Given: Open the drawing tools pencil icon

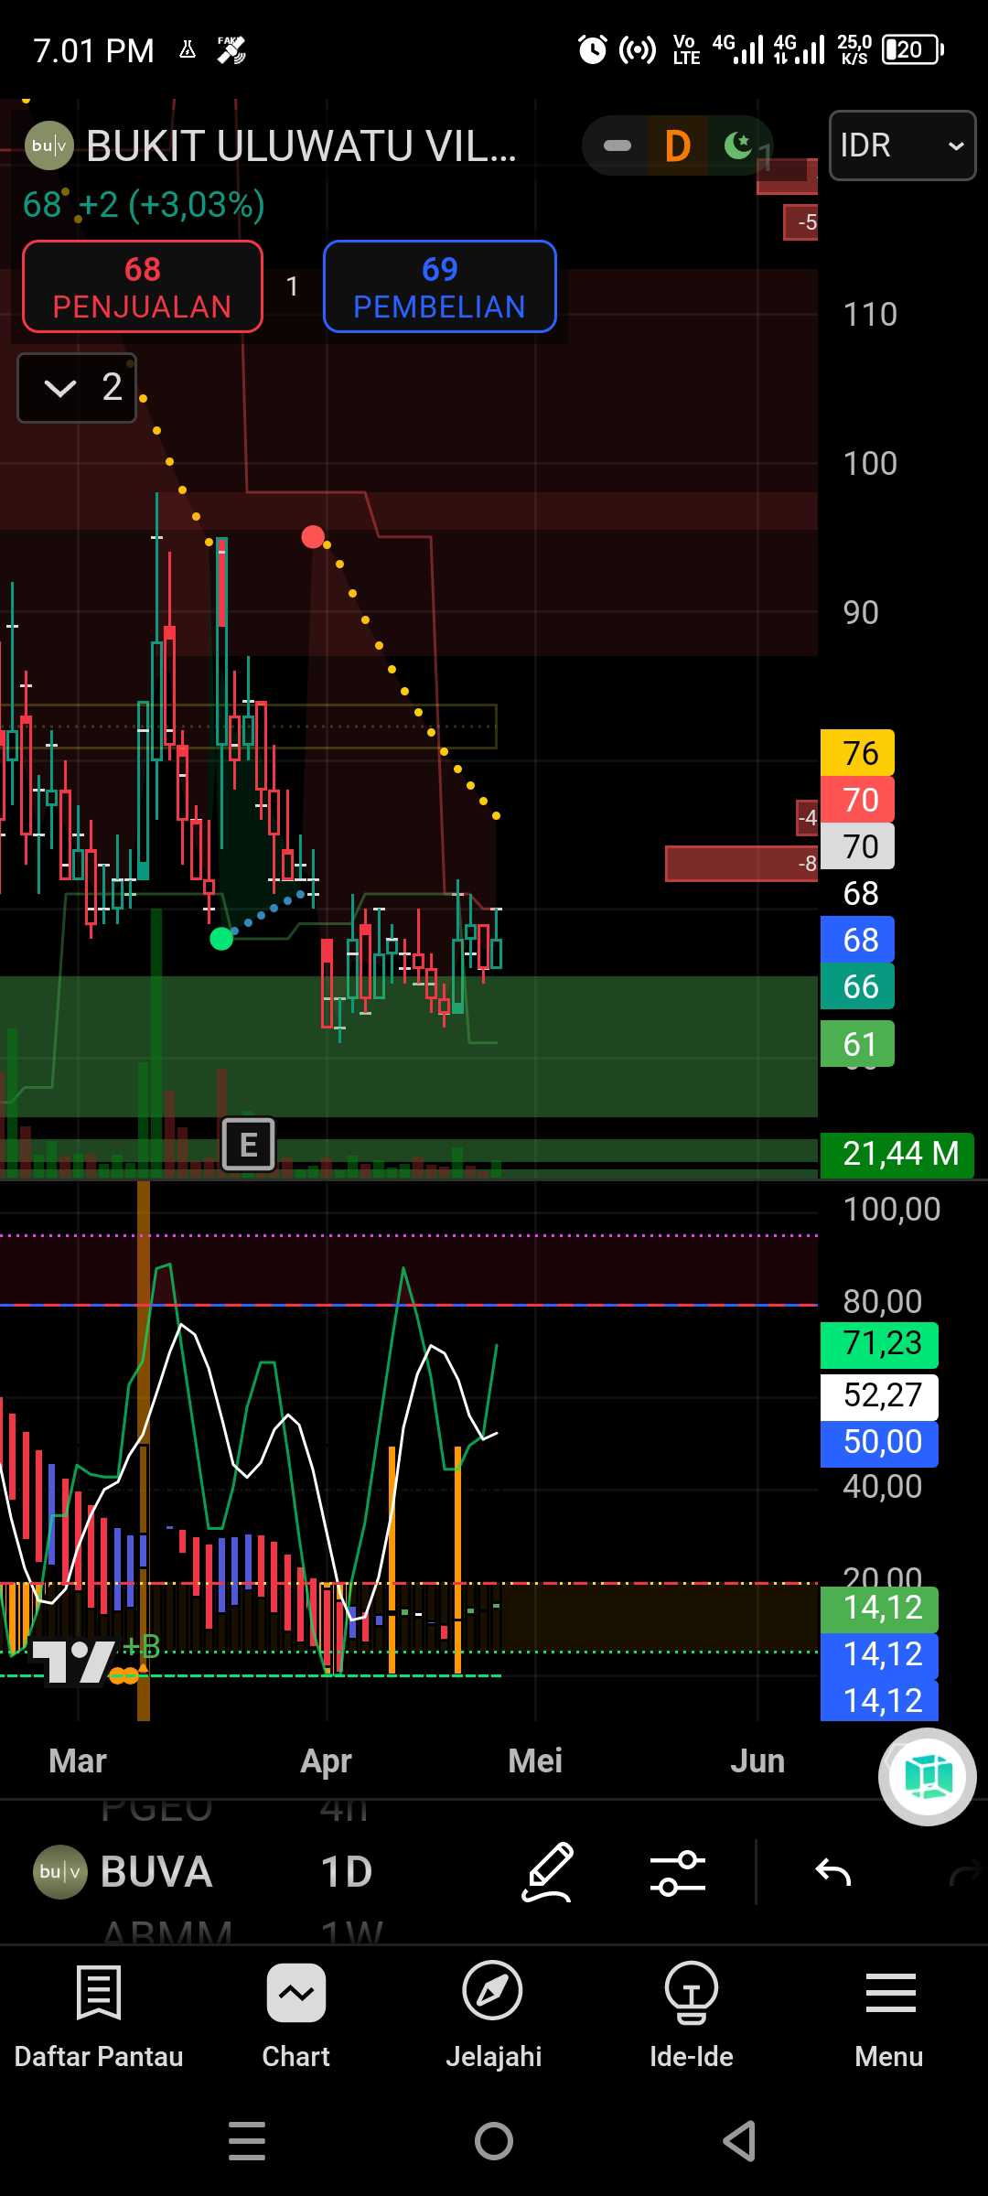Looking at the screenshot, I should pos(548,1872).
